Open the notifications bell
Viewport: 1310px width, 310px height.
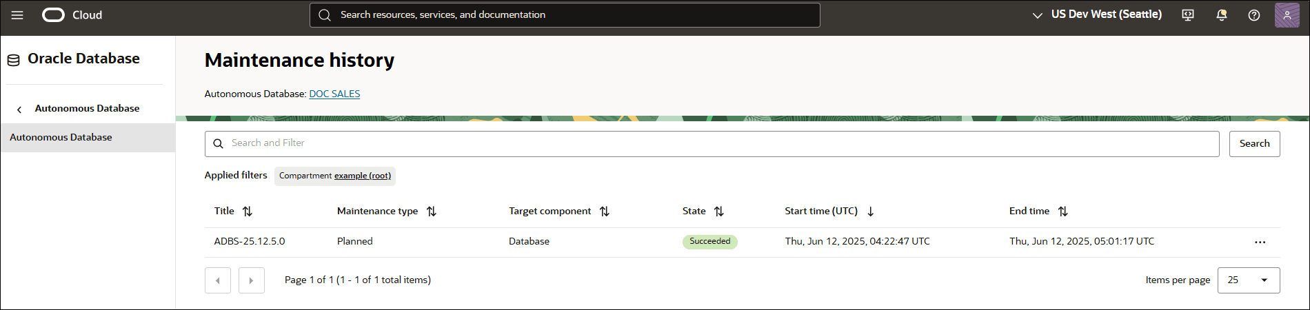point(1221,15)
